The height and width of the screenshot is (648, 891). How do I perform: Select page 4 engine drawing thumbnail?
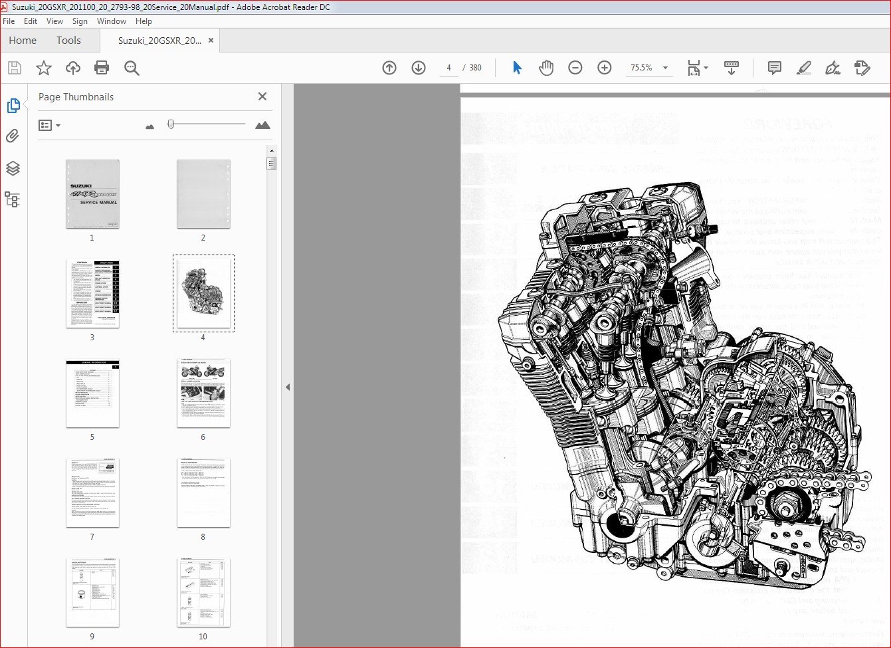[203, 294]
